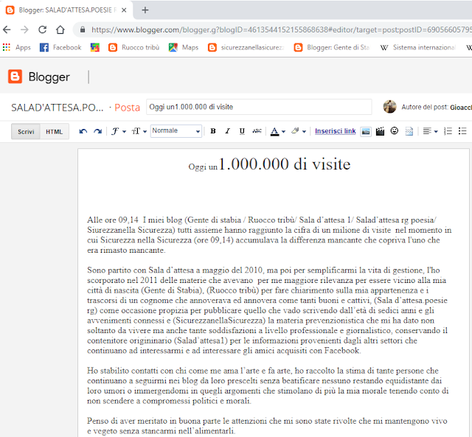This screenshot has height=437, width=472.
Task: Open the Ruocco tribù bookmark
Action: [134, 47]
